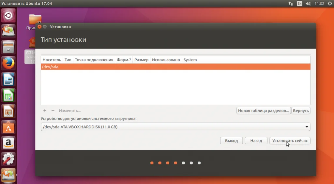Click the Размер column header
This screenshot has width=334, height=184.
pos(142,60)
